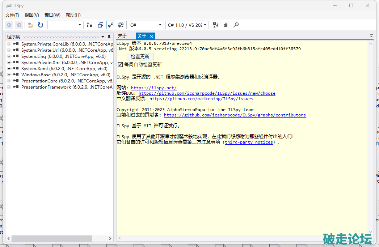The image size is (379, 247).
Task: Click the Search magnifier icon
Action: (236, 25)
